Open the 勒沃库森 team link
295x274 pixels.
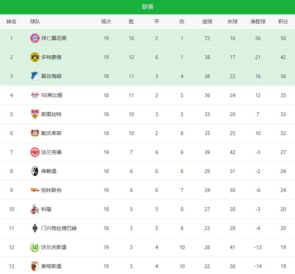click(x=51, y=133)
